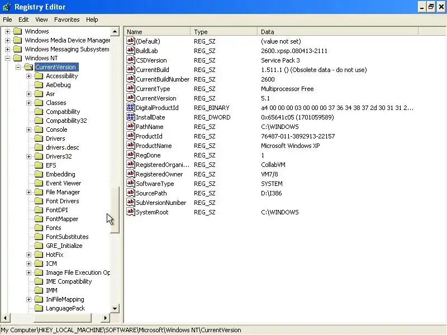Select the CurrentBuildNumber value name
The height and width of the screenshot is (335, 447).
pyautogui.click(x=163, y=79)
